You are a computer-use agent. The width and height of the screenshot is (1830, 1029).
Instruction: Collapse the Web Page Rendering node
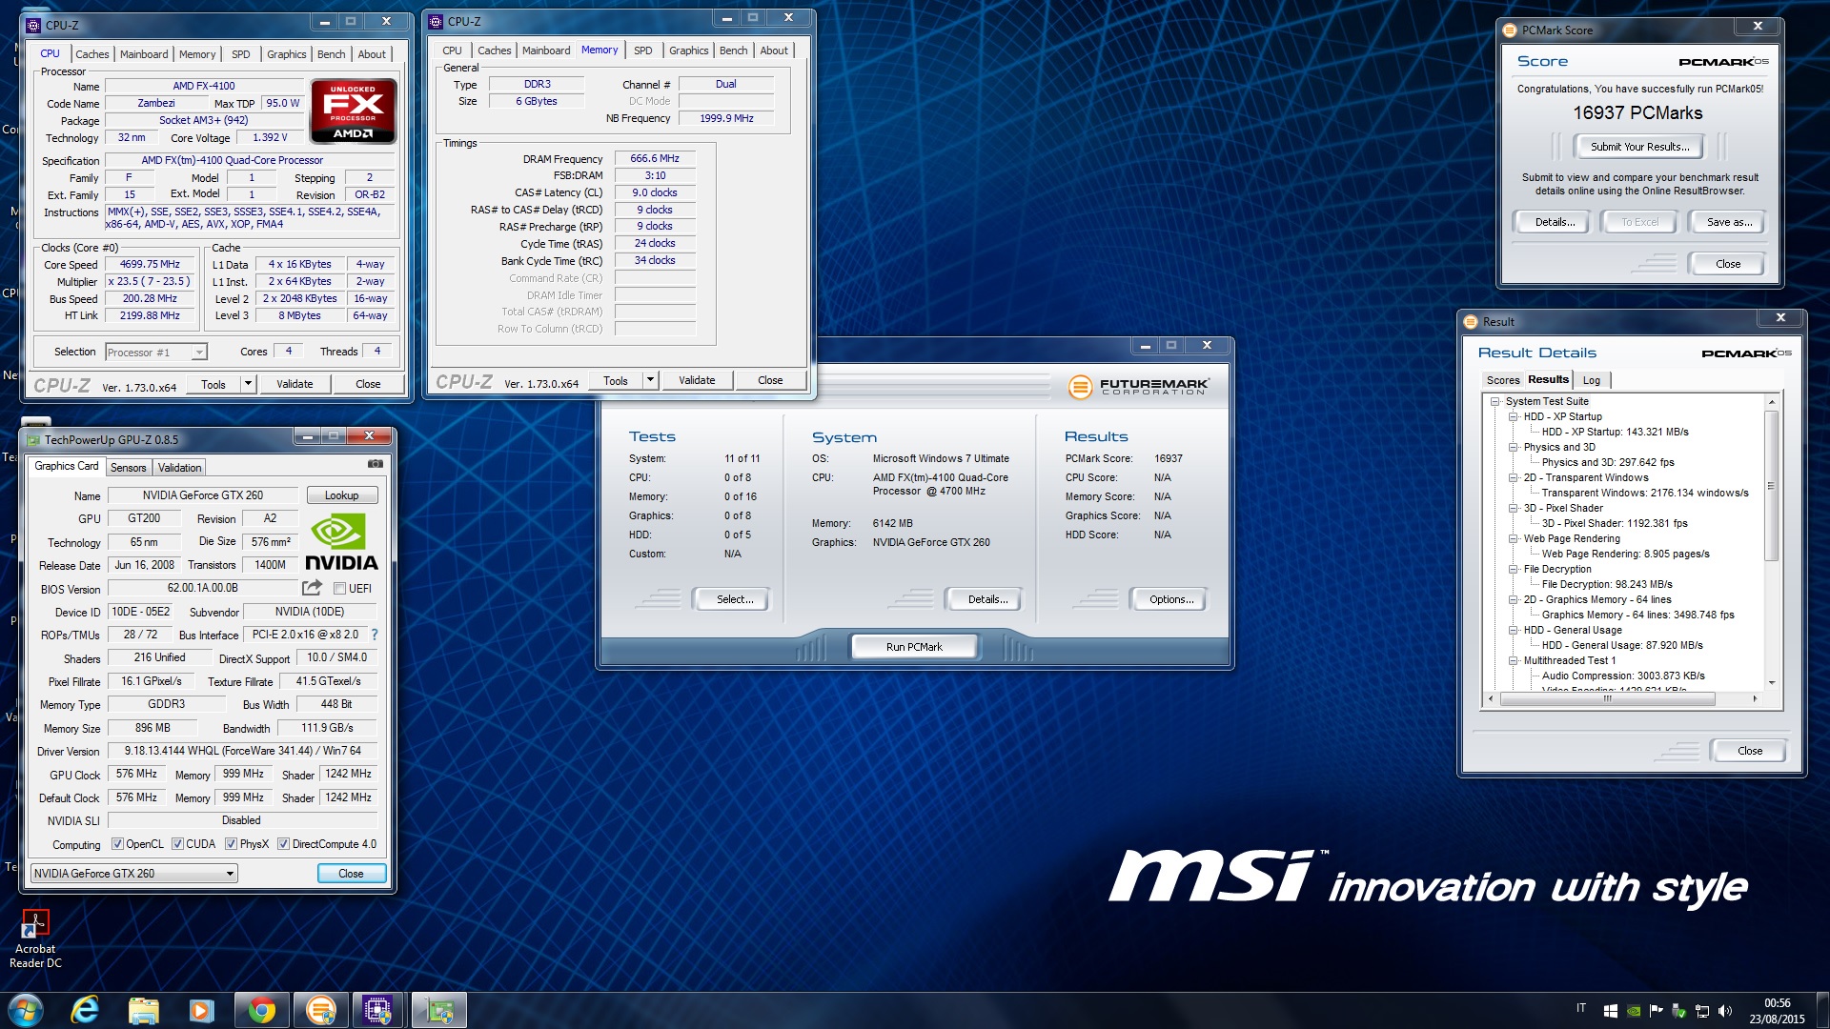[x=1513, y=539]
